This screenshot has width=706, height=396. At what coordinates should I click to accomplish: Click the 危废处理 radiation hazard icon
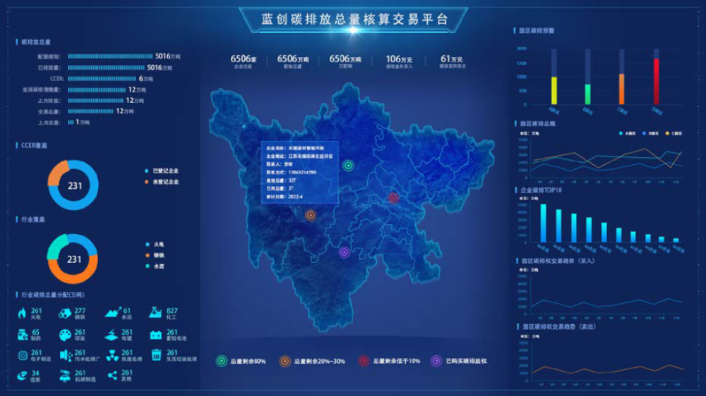point(111,355)
